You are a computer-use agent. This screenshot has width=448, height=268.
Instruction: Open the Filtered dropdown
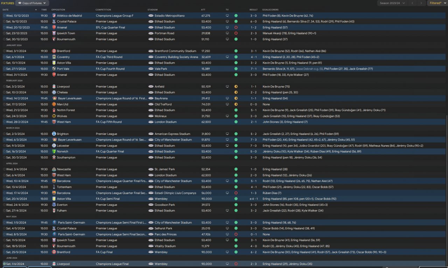pyautogui.click(x=437, y=3)
